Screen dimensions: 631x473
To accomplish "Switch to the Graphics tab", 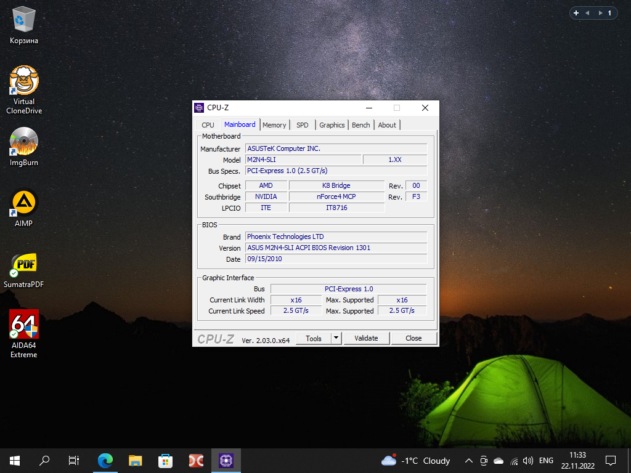I will pos(332,125).
